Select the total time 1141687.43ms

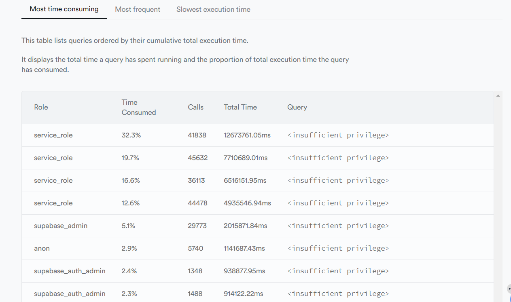point(244,248)
